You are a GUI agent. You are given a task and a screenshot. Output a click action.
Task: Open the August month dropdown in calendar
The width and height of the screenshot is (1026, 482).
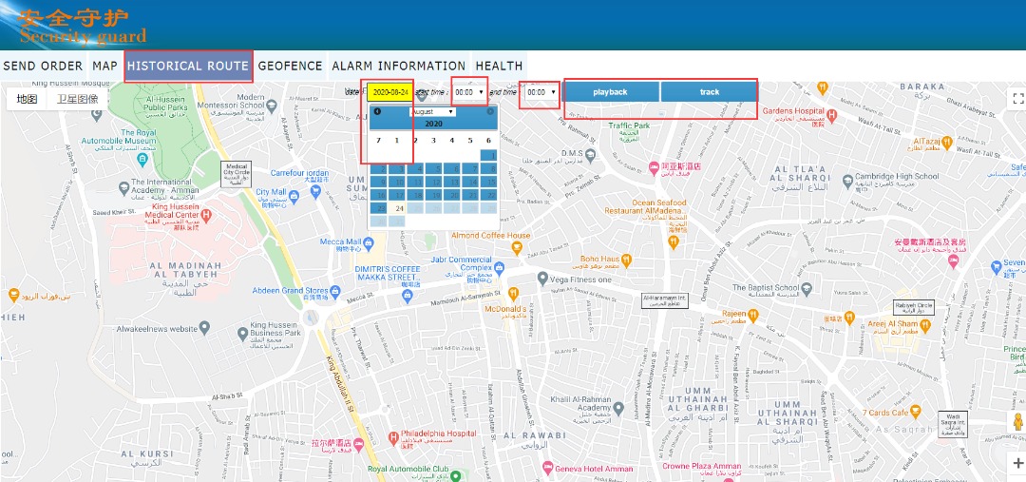(432, 112)
